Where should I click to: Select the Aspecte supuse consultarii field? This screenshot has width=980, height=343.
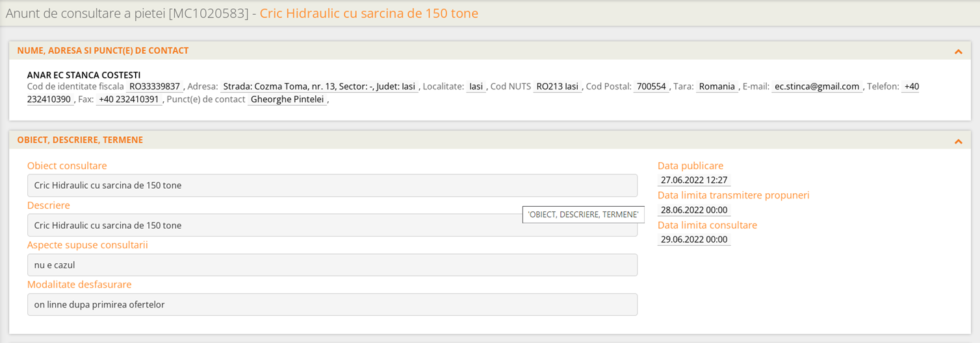click(x=332, y=265)
